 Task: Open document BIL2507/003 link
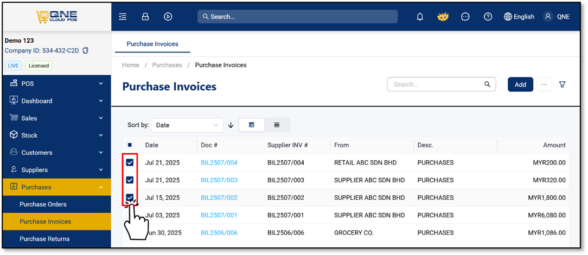219,180
